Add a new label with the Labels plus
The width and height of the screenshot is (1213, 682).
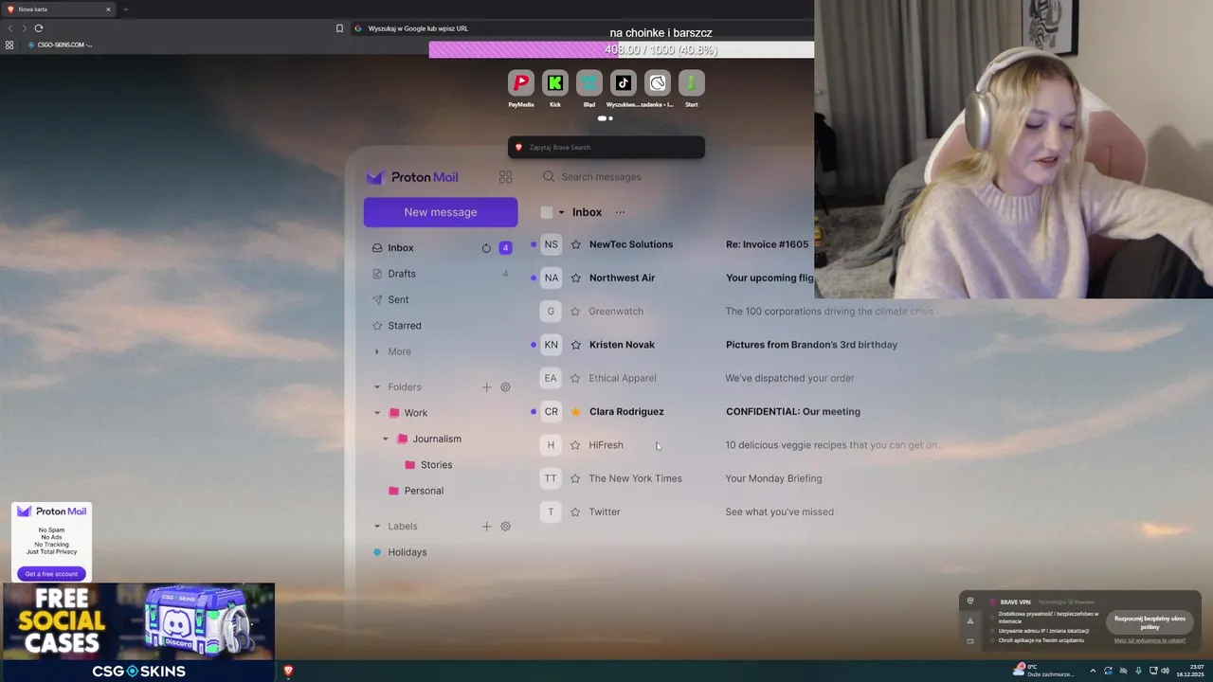[486, 527]
